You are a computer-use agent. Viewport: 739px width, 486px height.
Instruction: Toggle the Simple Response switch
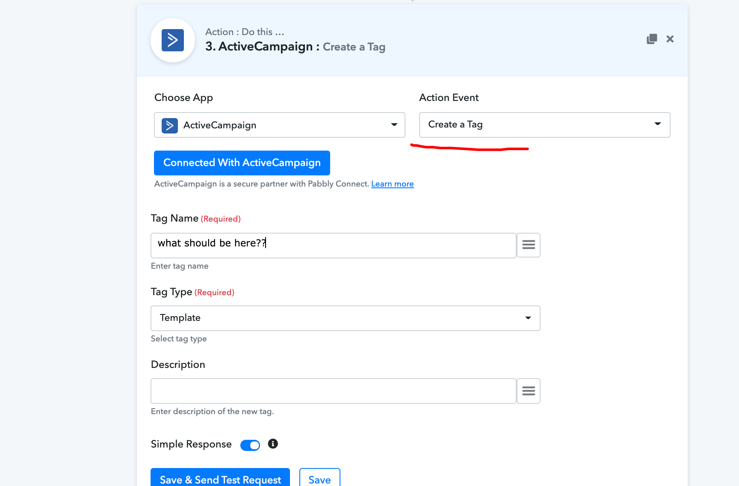(x=250, y=445)
